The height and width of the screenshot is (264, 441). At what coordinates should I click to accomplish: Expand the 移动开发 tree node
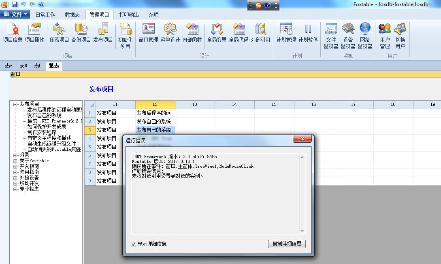[x=15, y=184]
